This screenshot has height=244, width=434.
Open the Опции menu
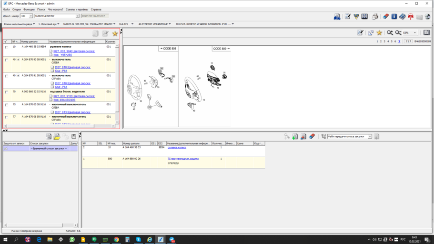17,10
